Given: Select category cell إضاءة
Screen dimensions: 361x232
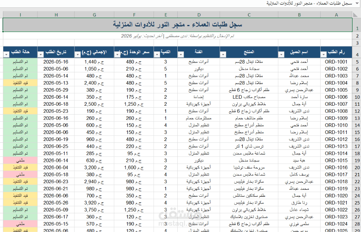Looking at the screenshot, I should pos(199,97).
